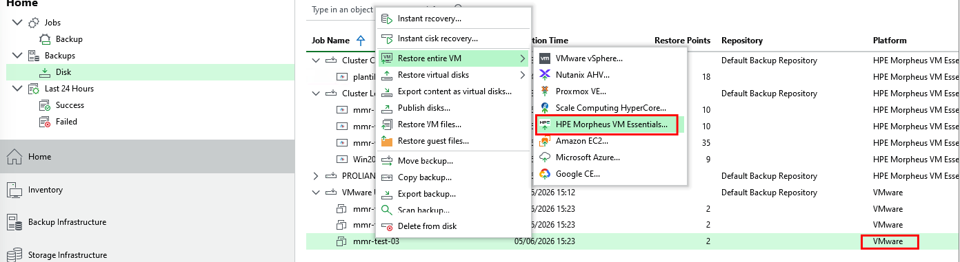The image size is (960, 262).
Task: Click the Home house icon in sidebar
Action: (14, 157)
